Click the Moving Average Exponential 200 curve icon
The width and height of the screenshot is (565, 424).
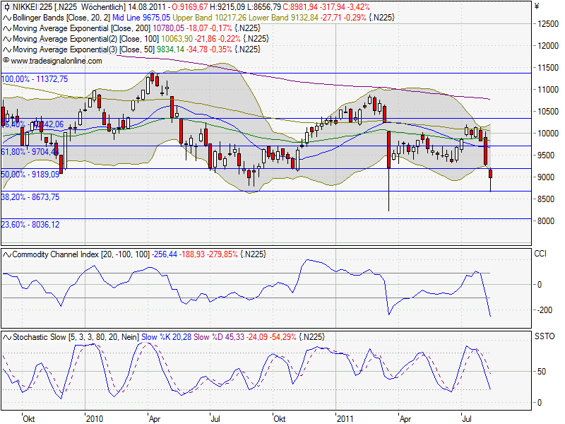tap(6, 29)
